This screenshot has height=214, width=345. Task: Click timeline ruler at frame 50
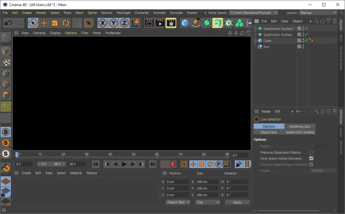pos(133,154)
